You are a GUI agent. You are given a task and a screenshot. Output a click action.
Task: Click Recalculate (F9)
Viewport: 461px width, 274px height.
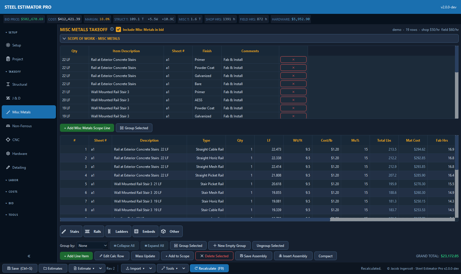209,268
